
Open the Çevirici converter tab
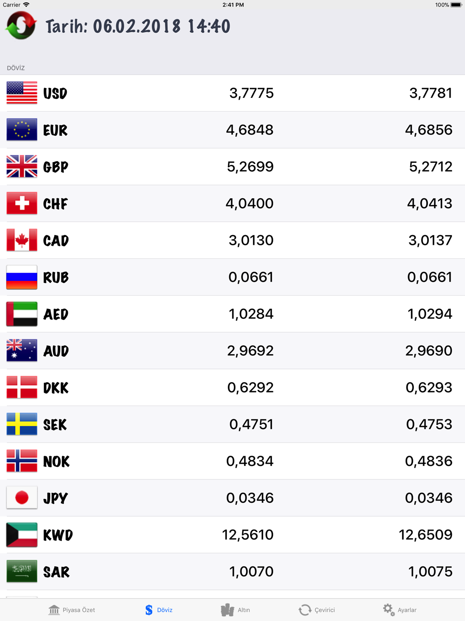(x=316, y=610)
